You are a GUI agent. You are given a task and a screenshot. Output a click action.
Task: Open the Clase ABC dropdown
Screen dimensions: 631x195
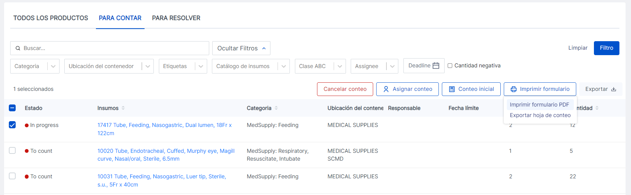pos(340,66)
